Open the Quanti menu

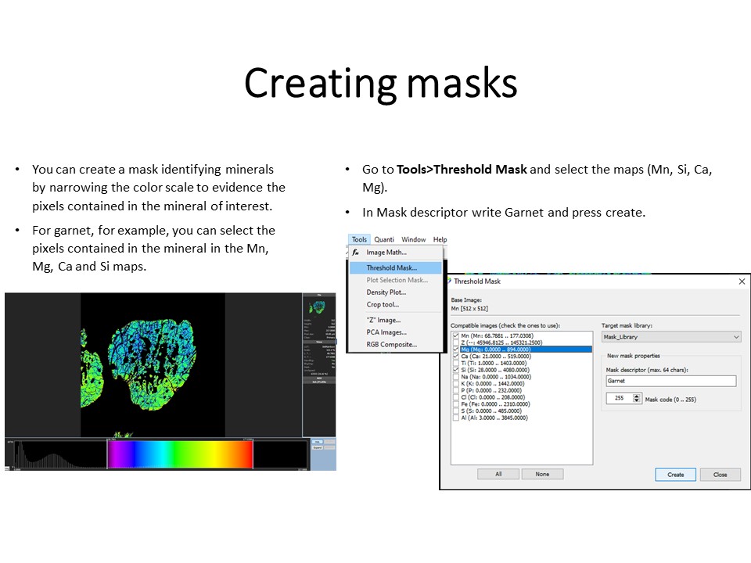coord(383,239)
